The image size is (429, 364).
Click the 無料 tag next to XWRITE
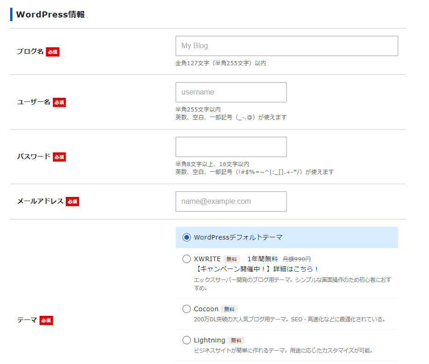click(x=231, y=259)
